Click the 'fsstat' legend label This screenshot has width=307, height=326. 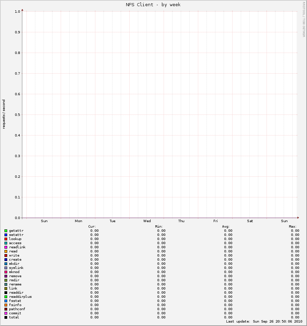click(x=15, y=301)
